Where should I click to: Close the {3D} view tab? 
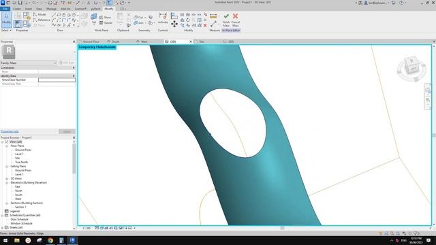191,42
